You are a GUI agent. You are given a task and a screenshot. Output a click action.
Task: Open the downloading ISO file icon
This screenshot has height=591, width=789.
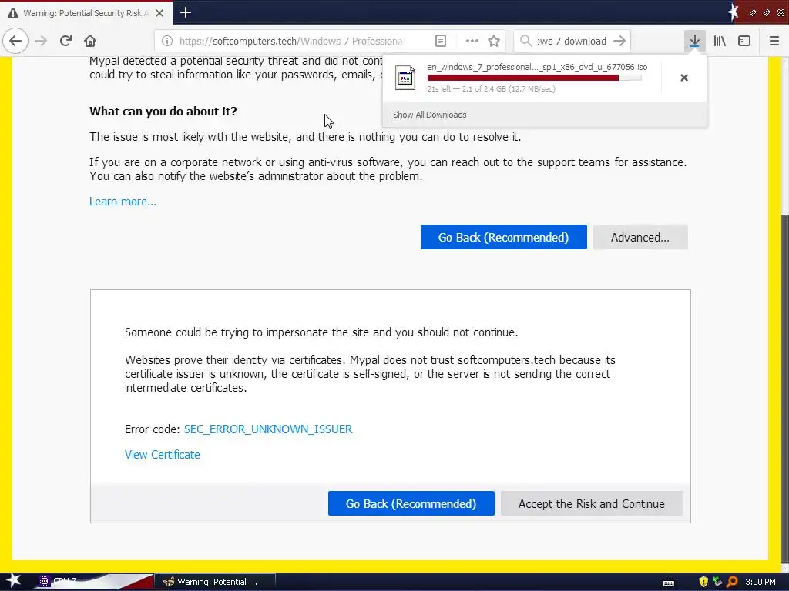(405, 78)
